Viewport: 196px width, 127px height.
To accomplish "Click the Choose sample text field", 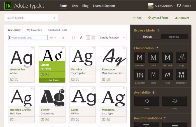I will [x=28, y=38].
